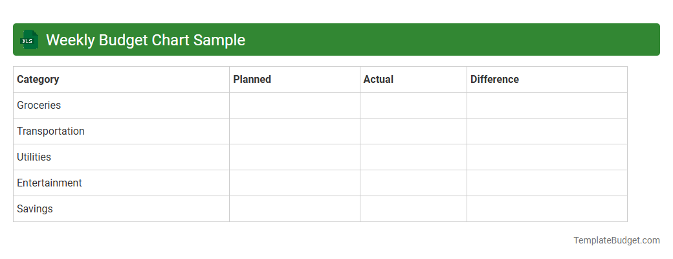Click the Savings row label
The width and height of the screenshot is (673, 259).
click(x=35, y=209)
